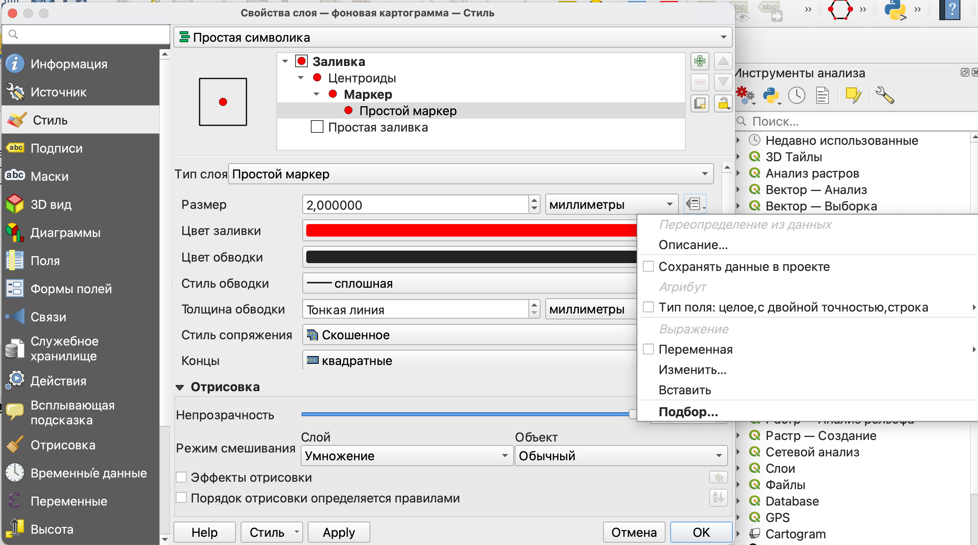
Task: Collapse the Отрисовка section triangle
Action: pos(180,387)
